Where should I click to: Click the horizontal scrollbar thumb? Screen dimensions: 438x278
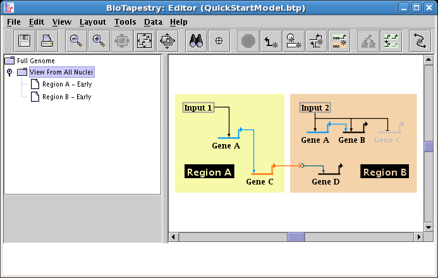point(296,237)
